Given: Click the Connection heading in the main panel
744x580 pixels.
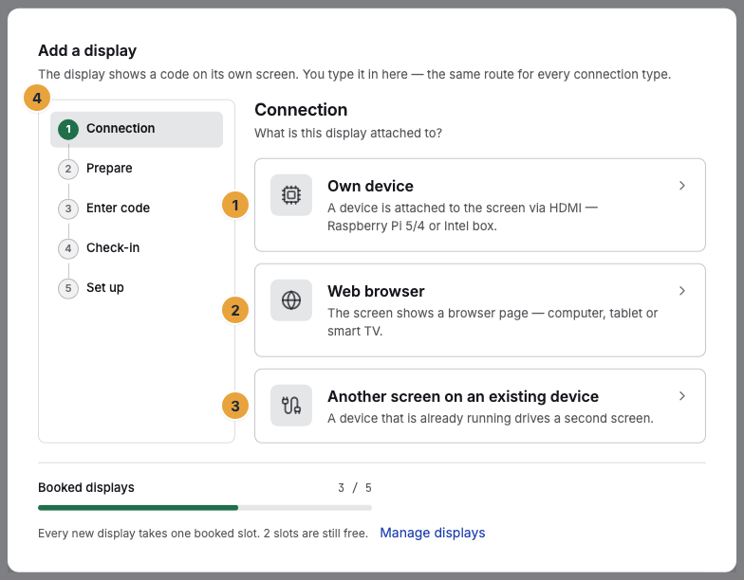Looking at the screenshot, I should pos(301,110).
